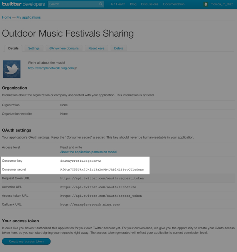Open Discussions in the top navigation

pos(150,4)
